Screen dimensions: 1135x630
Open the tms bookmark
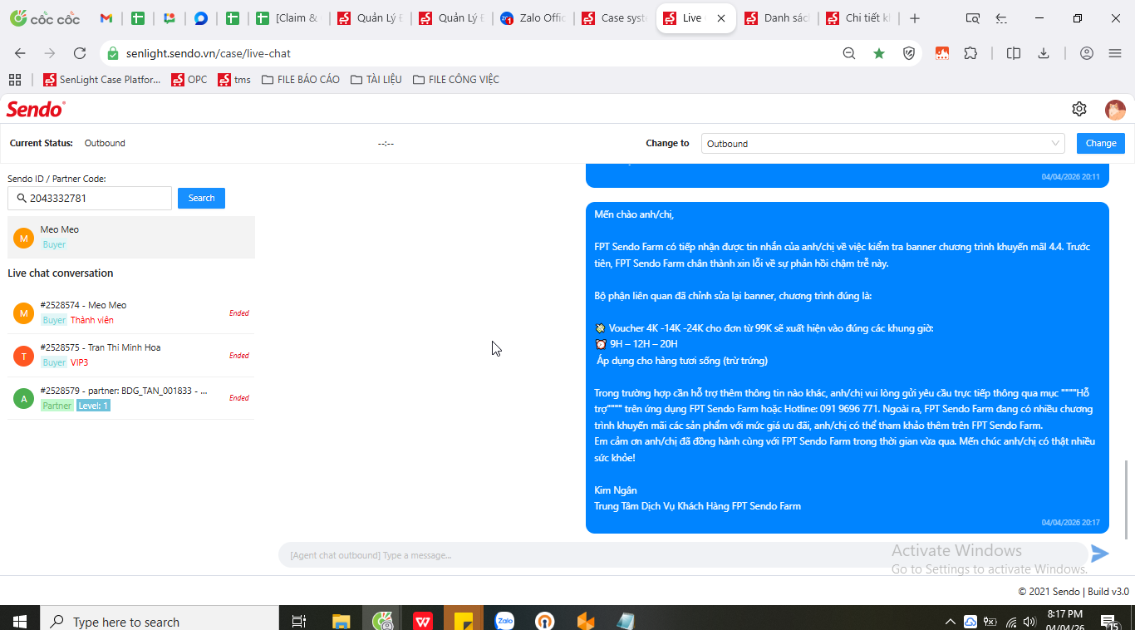coord(234,80)
